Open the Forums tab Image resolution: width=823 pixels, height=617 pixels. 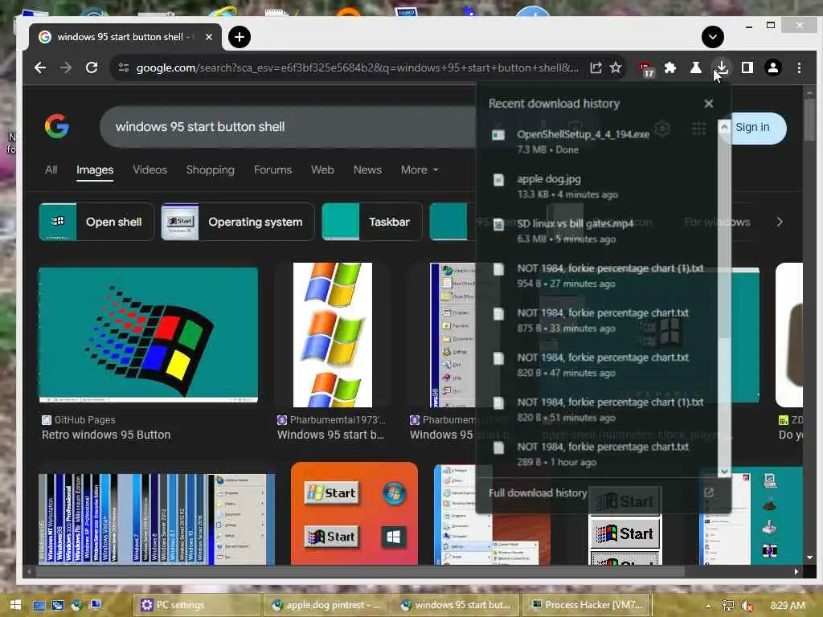coord(273,170)
